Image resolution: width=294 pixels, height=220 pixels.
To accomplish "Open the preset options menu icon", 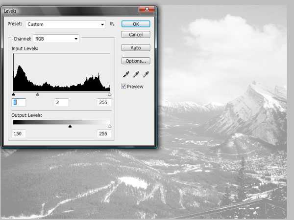I will [x=112, y=23].
